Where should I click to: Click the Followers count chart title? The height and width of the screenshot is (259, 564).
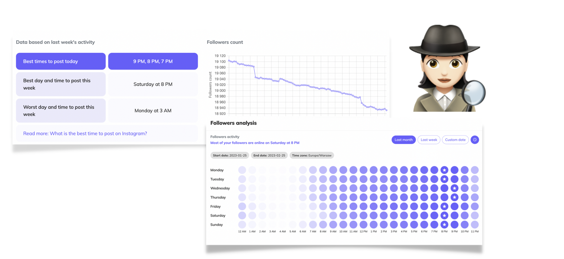225,42
